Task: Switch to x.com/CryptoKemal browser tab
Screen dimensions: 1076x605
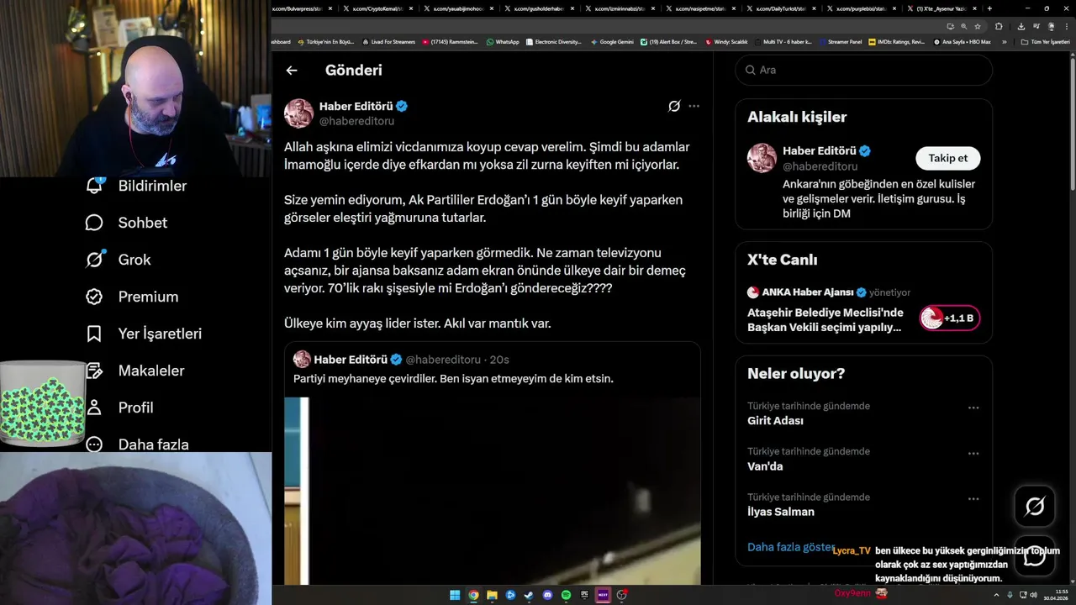Action: click(x=377, y=8)
